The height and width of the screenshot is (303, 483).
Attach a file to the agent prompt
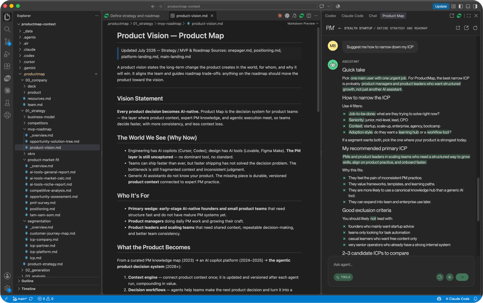[x=440, y=277]
